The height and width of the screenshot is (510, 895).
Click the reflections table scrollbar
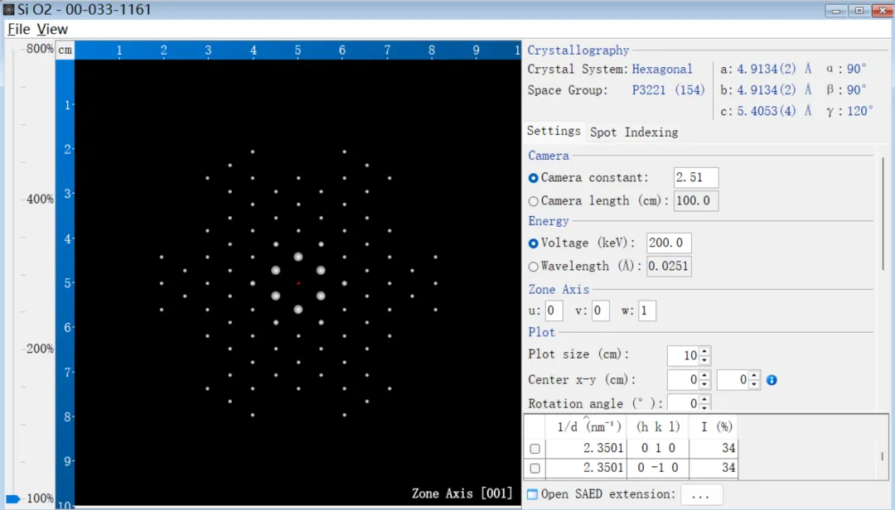(883, 456)
